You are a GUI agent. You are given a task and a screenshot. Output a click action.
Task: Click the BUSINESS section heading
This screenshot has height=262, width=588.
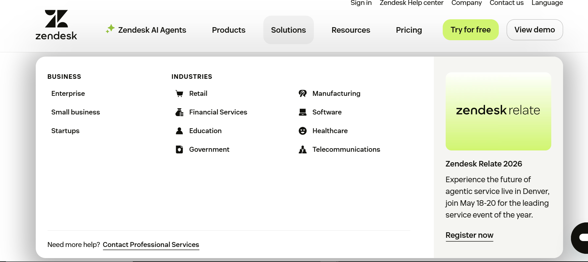[x=64, y=77]
